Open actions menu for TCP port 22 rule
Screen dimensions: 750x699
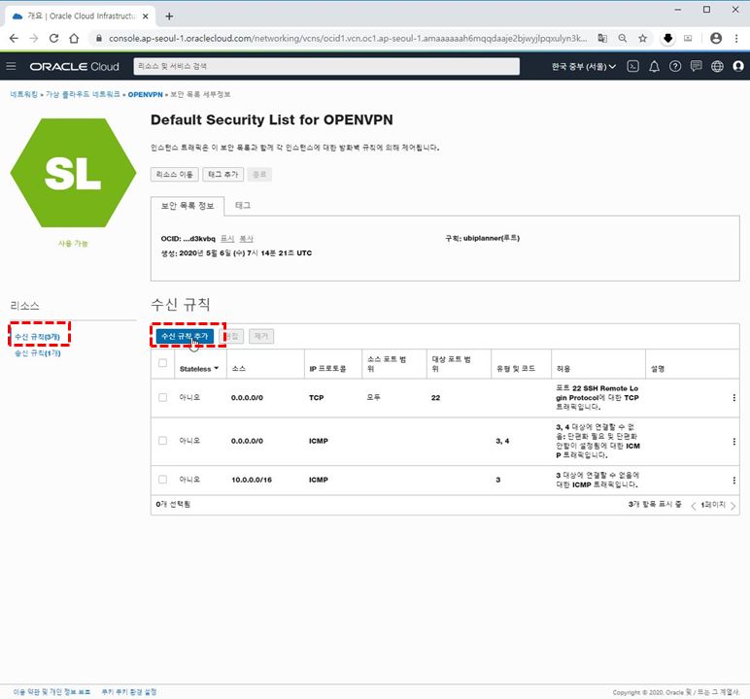(x=733, y=398)
